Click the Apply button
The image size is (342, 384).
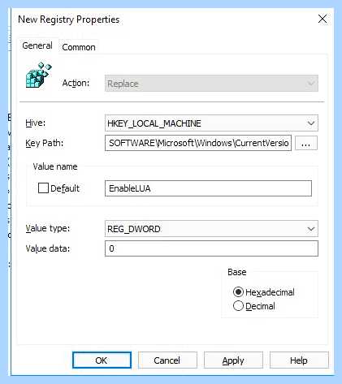(233, 360)
